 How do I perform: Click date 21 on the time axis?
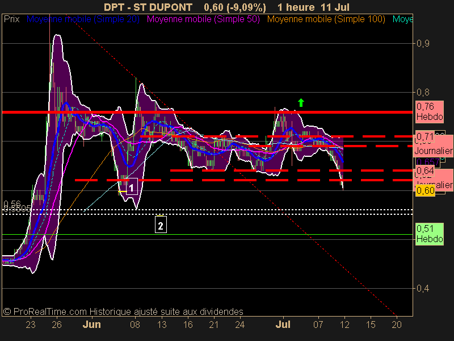click(x=214, y=325)
